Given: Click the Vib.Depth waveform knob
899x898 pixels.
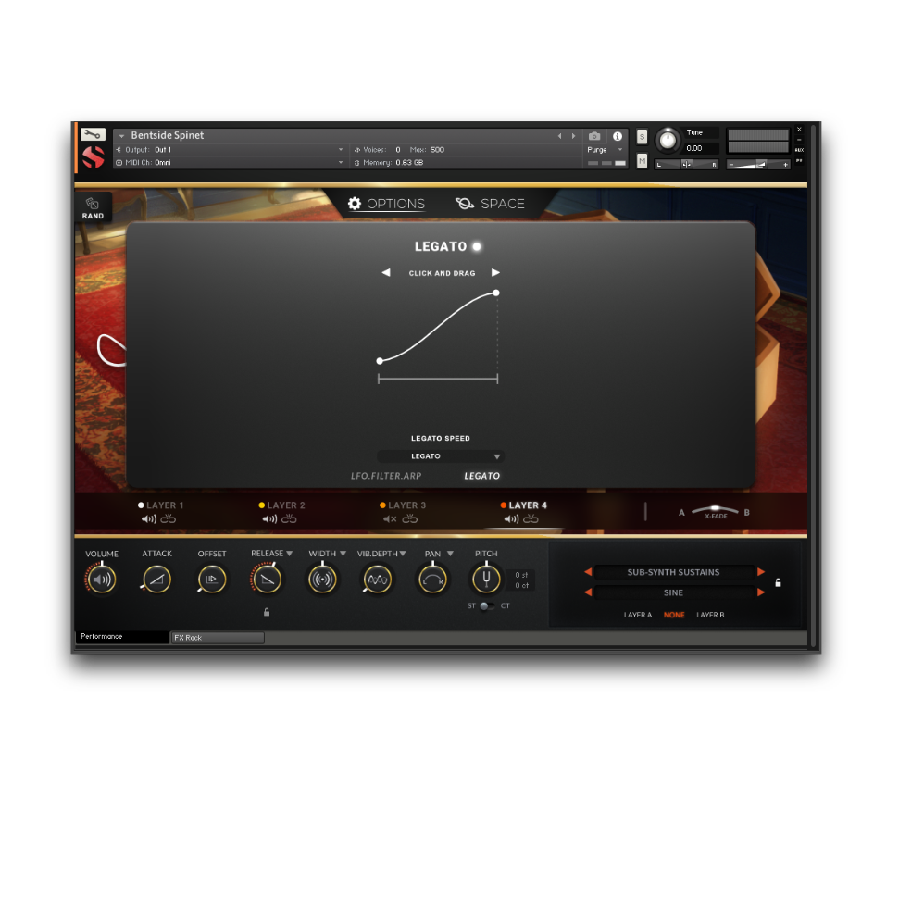Looking at the screenshot, I should (x=378, y=579).
